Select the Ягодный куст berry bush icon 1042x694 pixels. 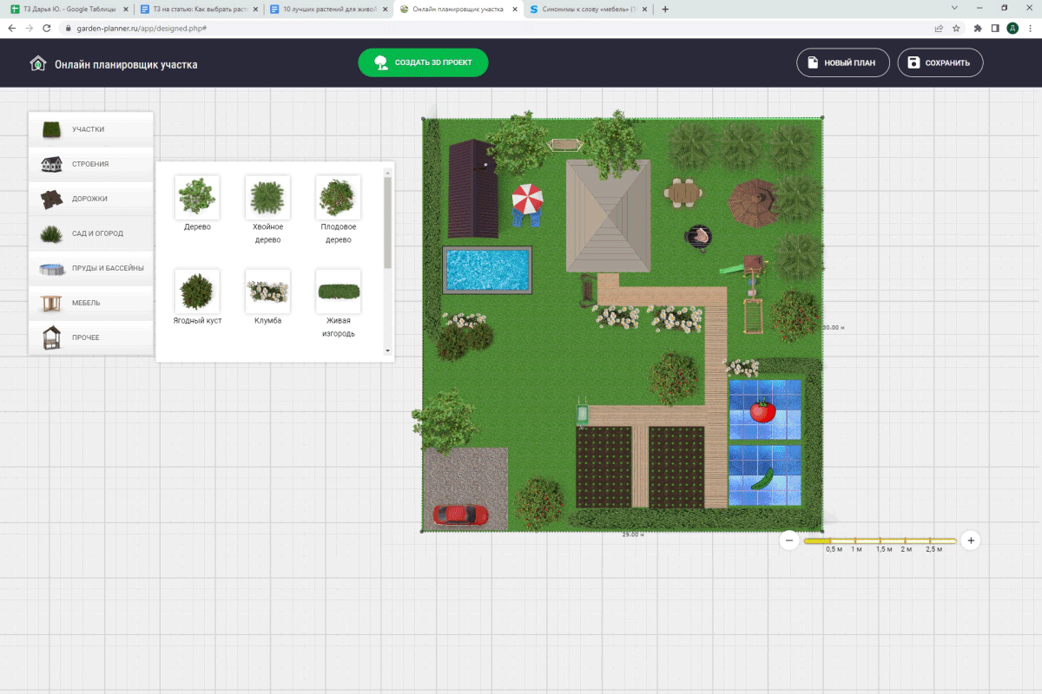tap(197, 291)
